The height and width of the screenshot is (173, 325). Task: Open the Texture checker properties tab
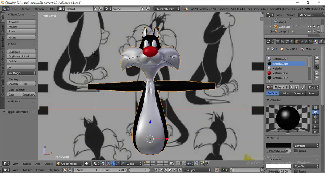pos(320,41)
